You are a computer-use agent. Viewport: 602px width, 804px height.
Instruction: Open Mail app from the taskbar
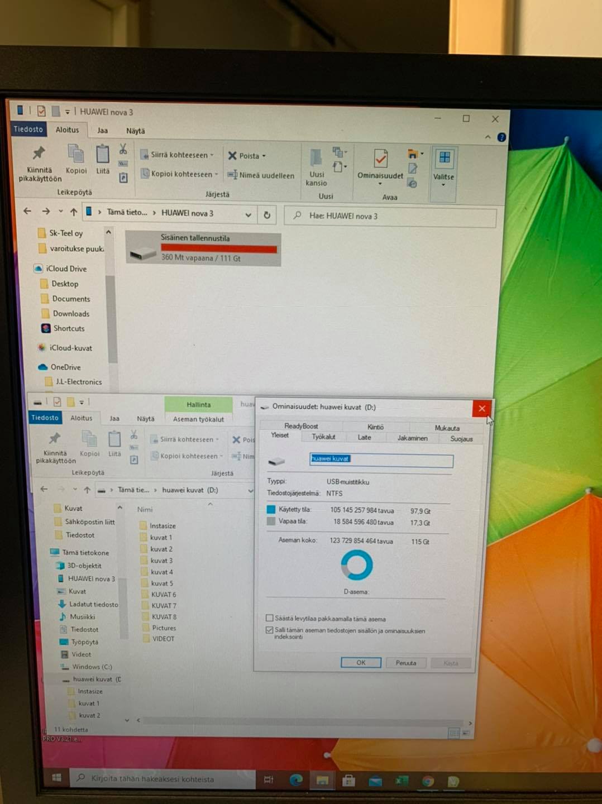point(375,781)
